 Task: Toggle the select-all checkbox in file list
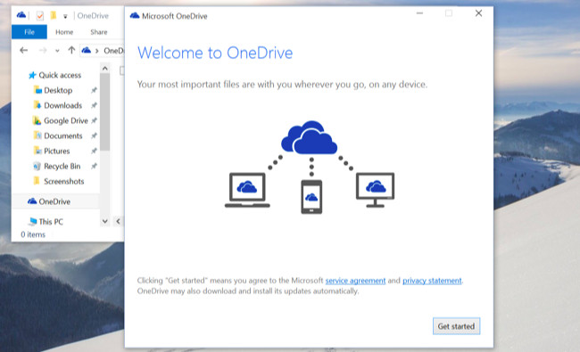pos(122,70)
